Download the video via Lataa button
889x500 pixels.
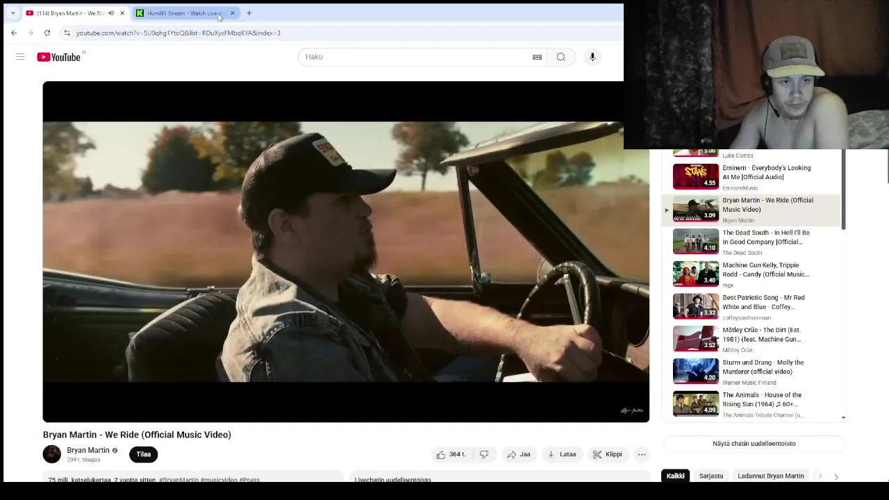tap(561, 454)
